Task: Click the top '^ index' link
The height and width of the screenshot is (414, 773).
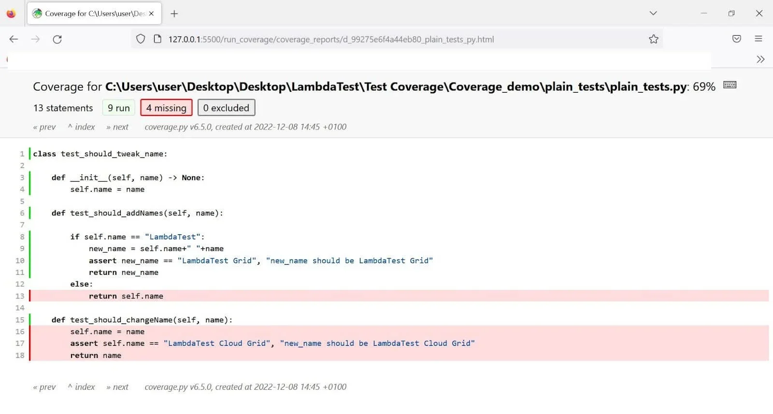Action: tap(81, 127)
